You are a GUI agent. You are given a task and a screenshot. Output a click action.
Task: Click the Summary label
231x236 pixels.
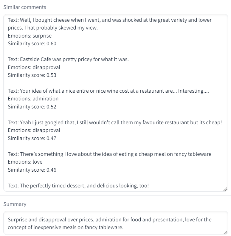point(15,204)
